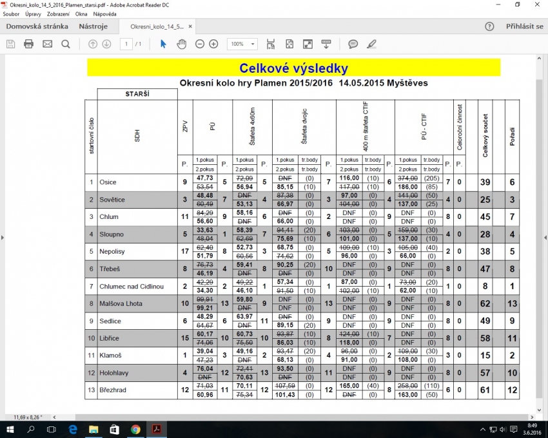Screen dimensions: 548x438
Task: Click the fit one full page icon
Action: click(x=289, y=44)
